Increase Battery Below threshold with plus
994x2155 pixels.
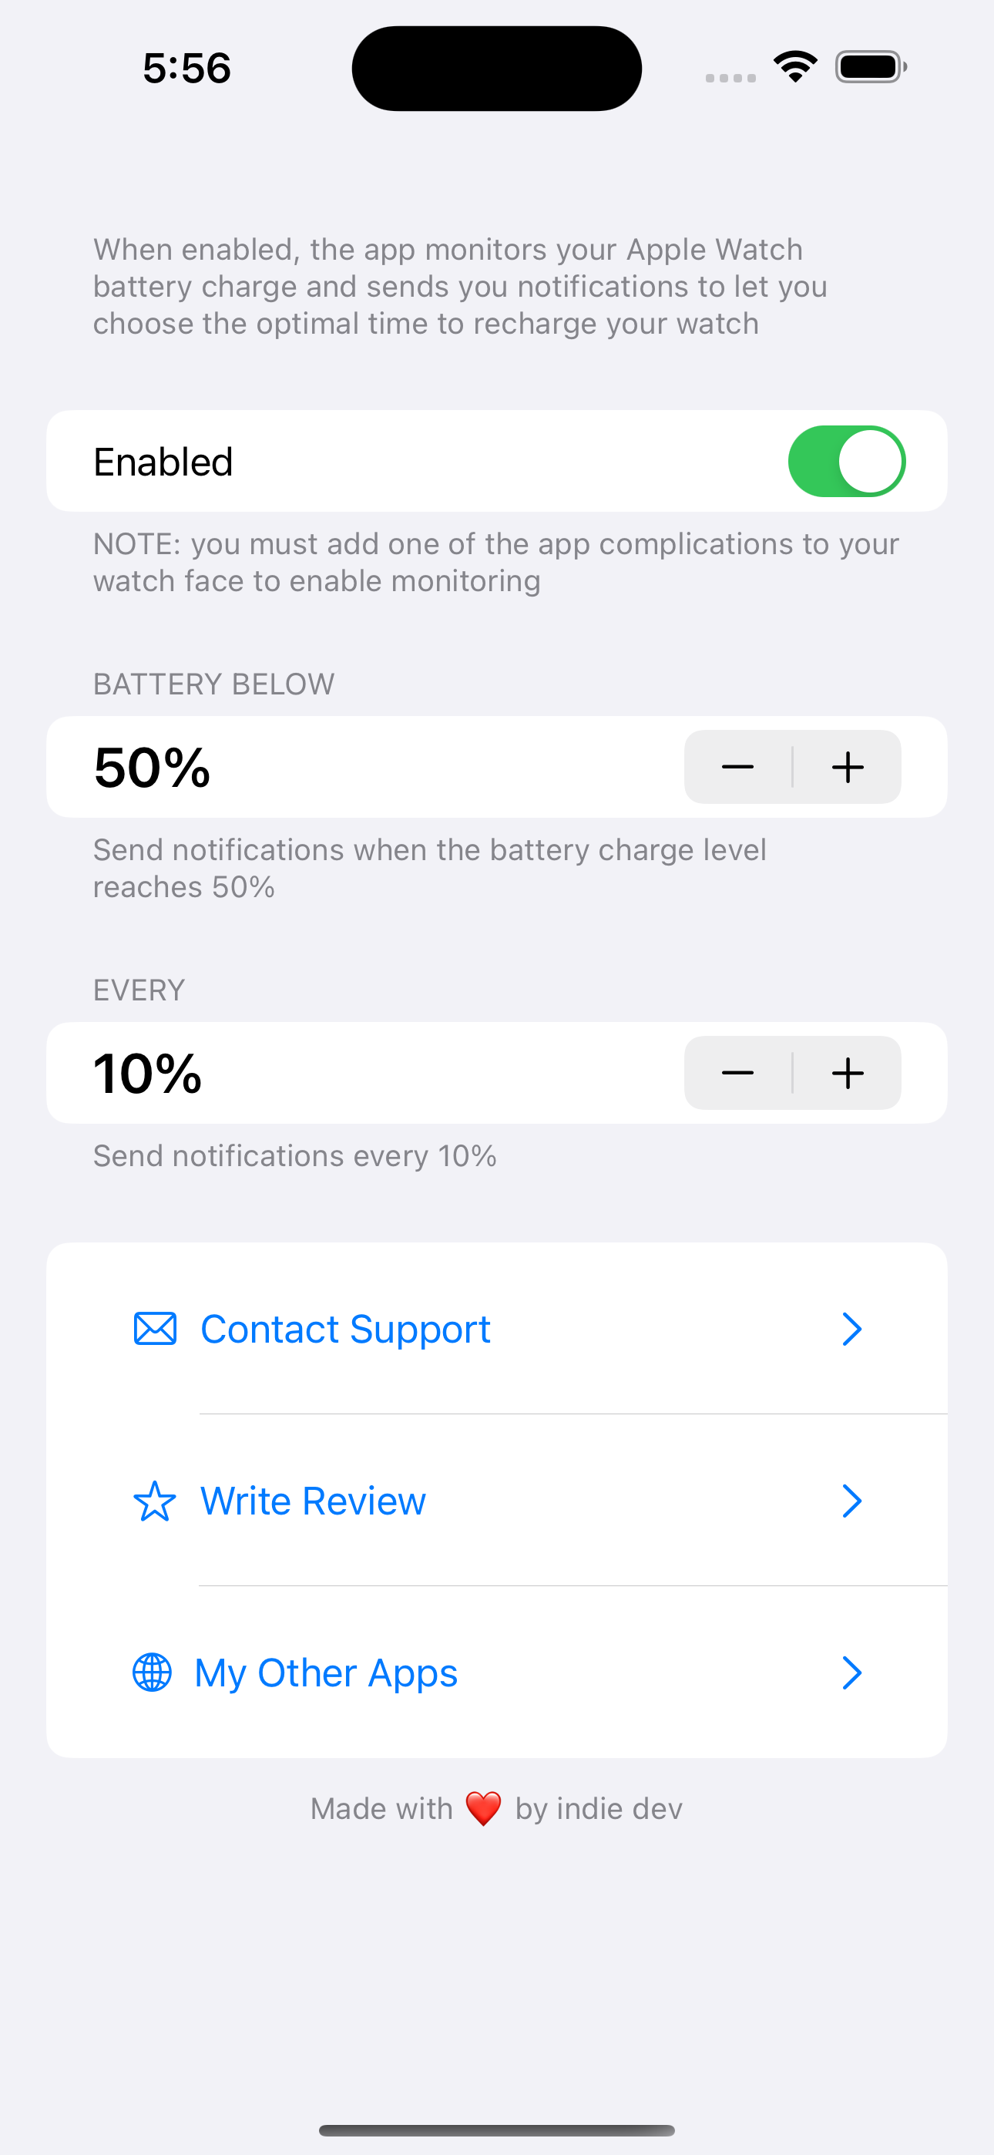[848, 766]
